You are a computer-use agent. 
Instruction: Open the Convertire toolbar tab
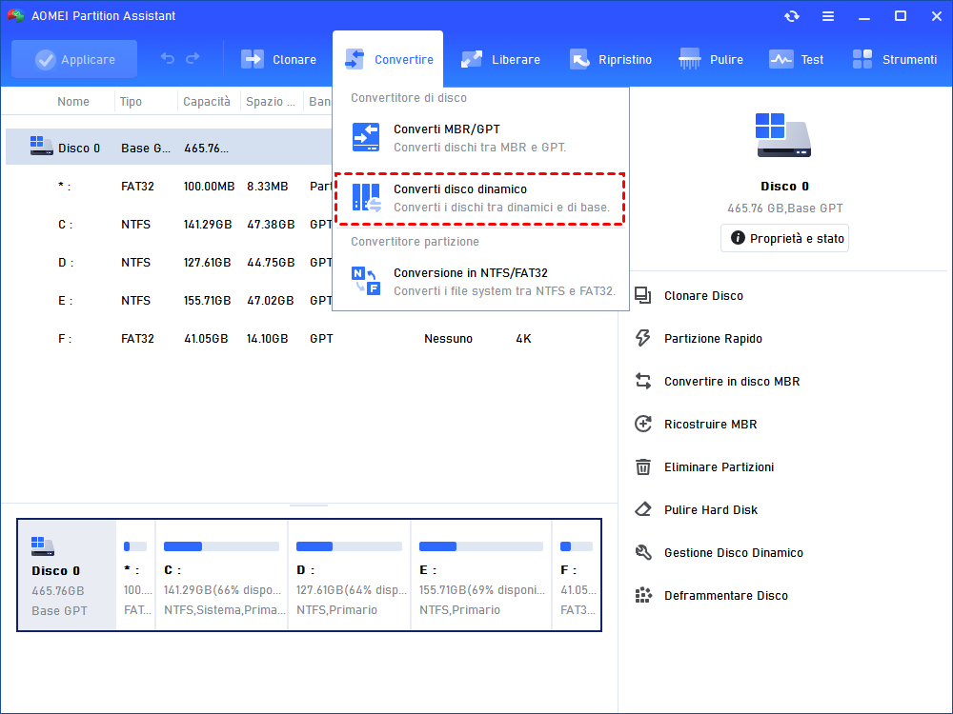click(x=388, y=59)
